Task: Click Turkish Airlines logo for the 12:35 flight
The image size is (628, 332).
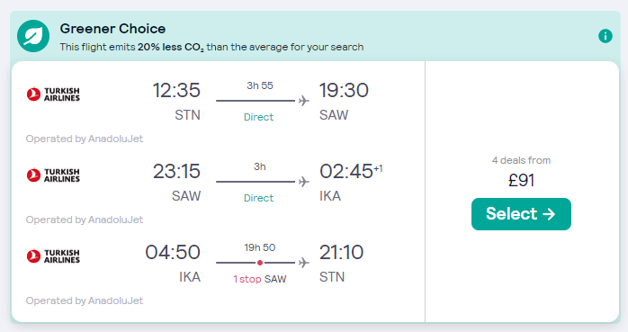Action: tap(53, 94)
